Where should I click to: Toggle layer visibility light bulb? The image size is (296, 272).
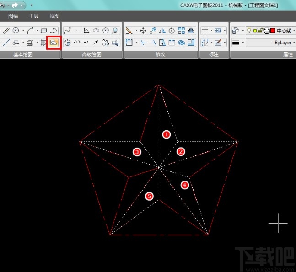[x=249, y=31]
